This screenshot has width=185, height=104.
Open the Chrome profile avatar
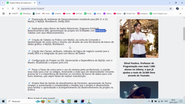tap(177, 8)
